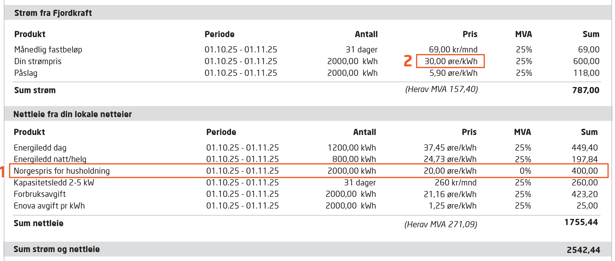Click the orange annotation number 1 at left edge
The width and height of the screenshot is (615, 261).
2,171
